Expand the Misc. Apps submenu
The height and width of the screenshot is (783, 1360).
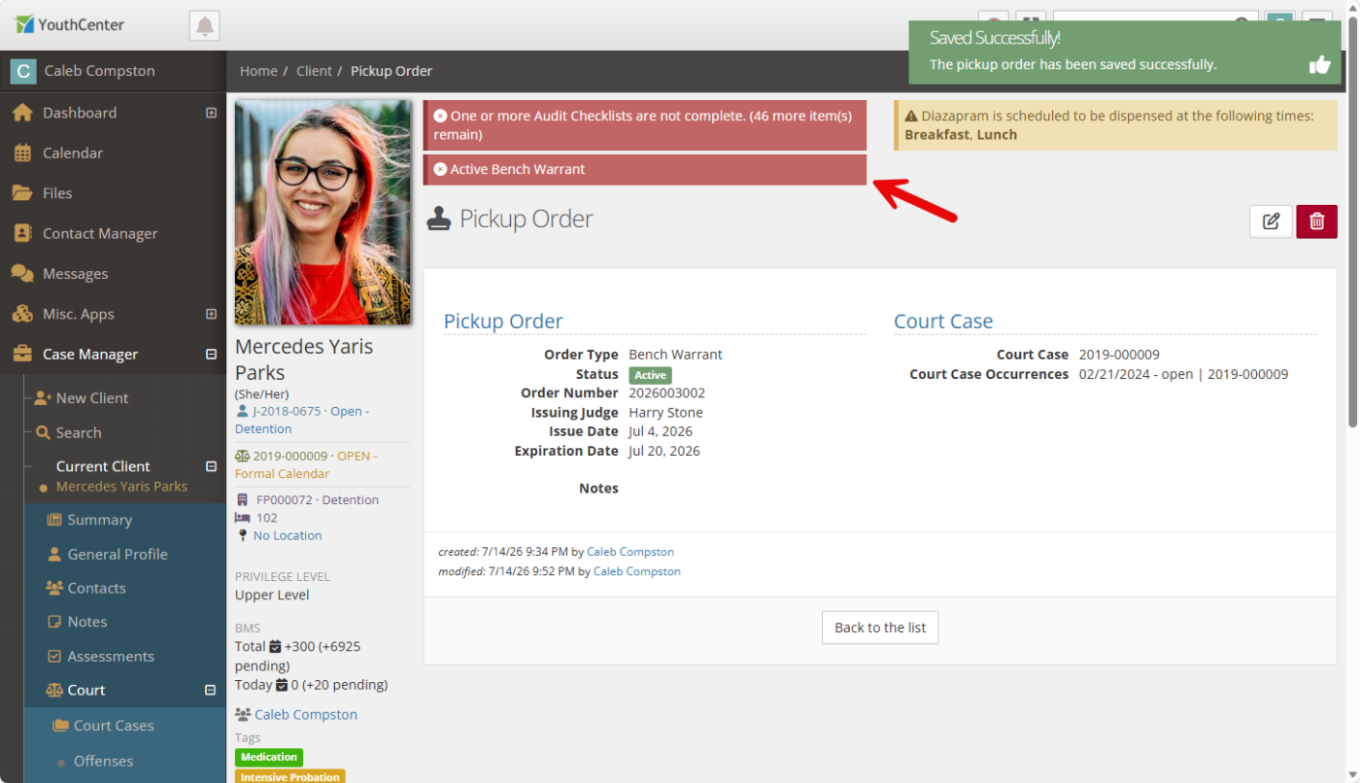[211, 314]
